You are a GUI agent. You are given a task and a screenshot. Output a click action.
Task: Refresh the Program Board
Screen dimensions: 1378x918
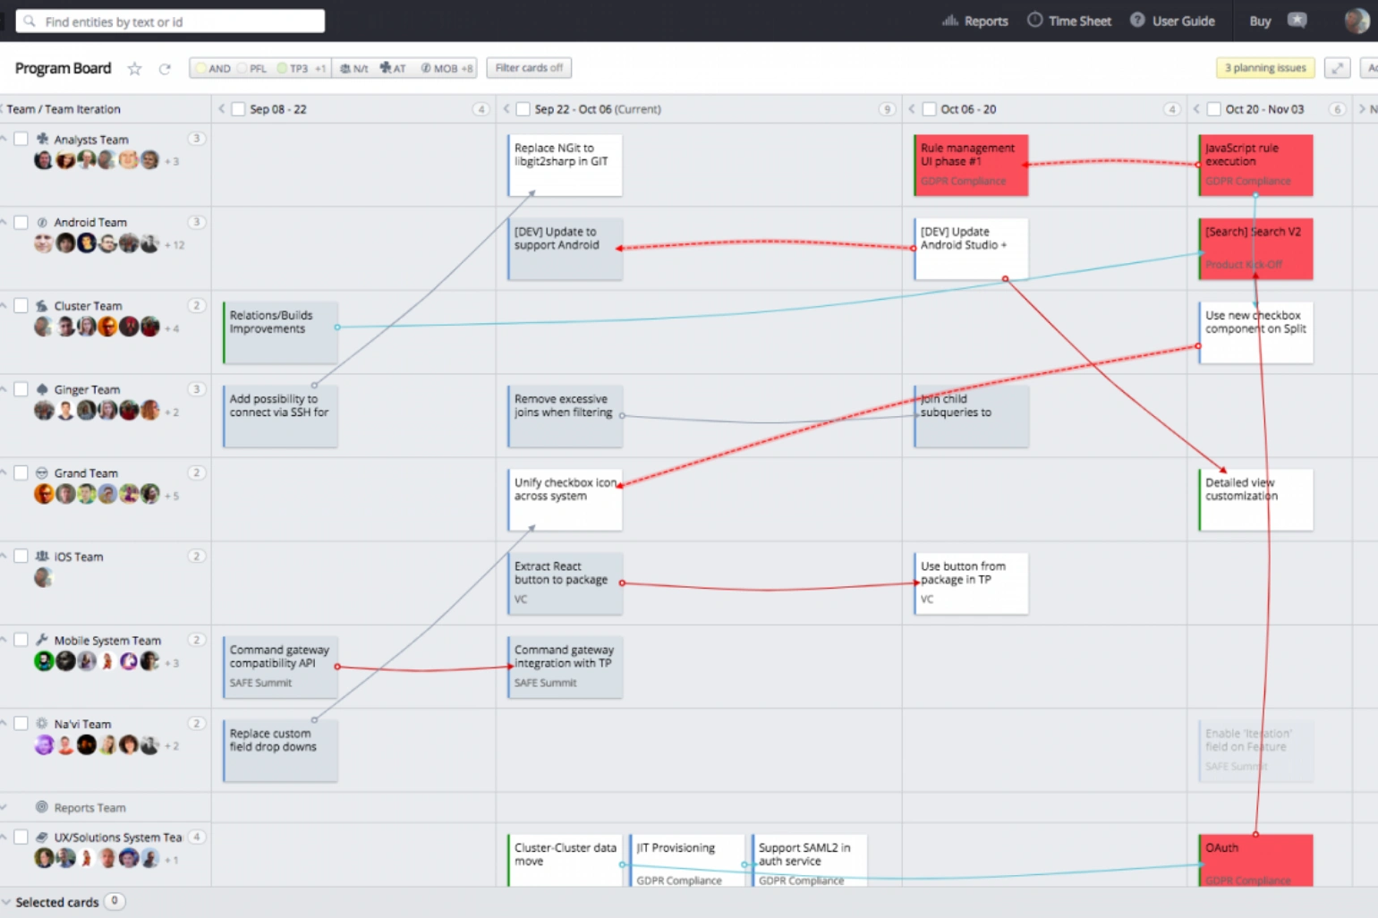(x=165, y=69)
